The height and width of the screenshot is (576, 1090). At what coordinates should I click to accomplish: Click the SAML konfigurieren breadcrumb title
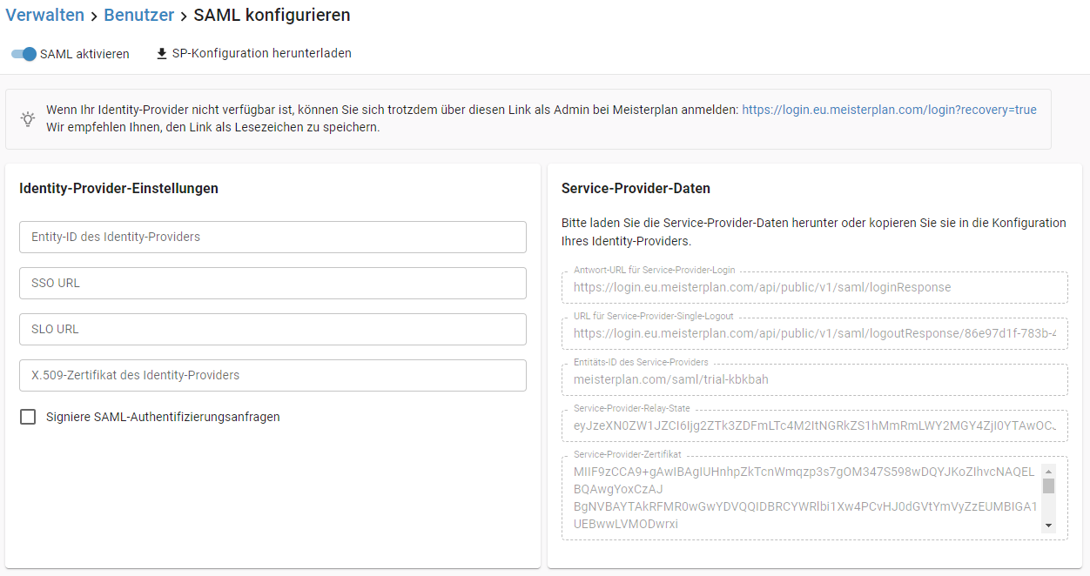pos(272,15)
